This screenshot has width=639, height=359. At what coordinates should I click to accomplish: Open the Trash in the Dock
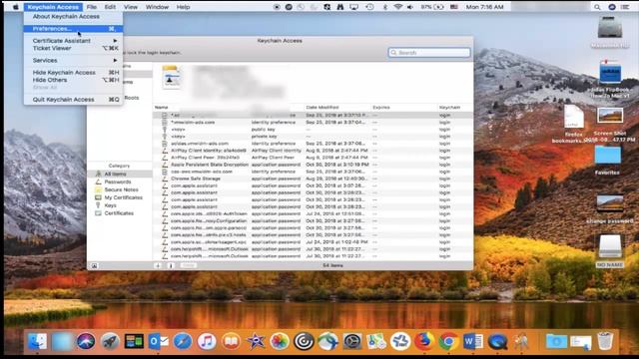[605, 341]
